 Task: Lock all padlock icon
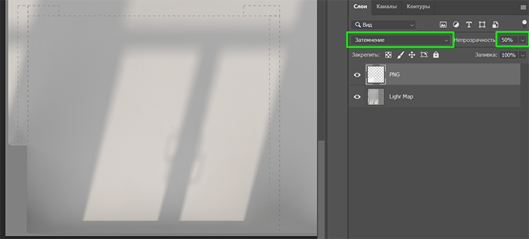[436, 55]
